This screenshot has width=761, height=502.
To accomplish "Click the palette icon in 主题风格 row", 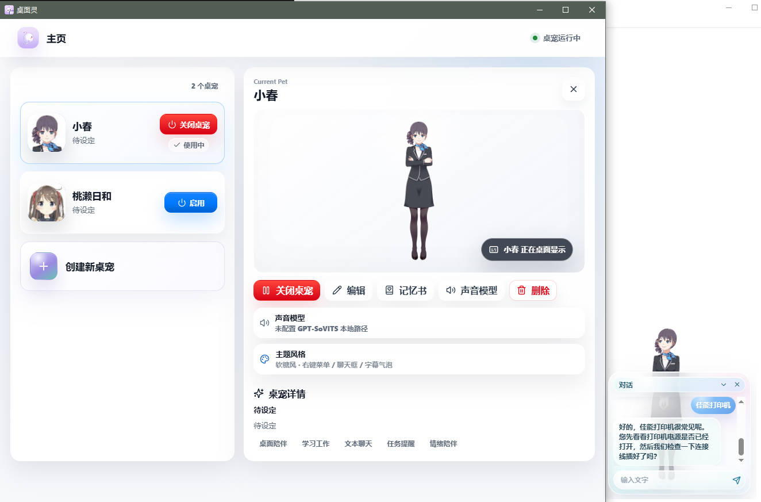I will point(264,359).
